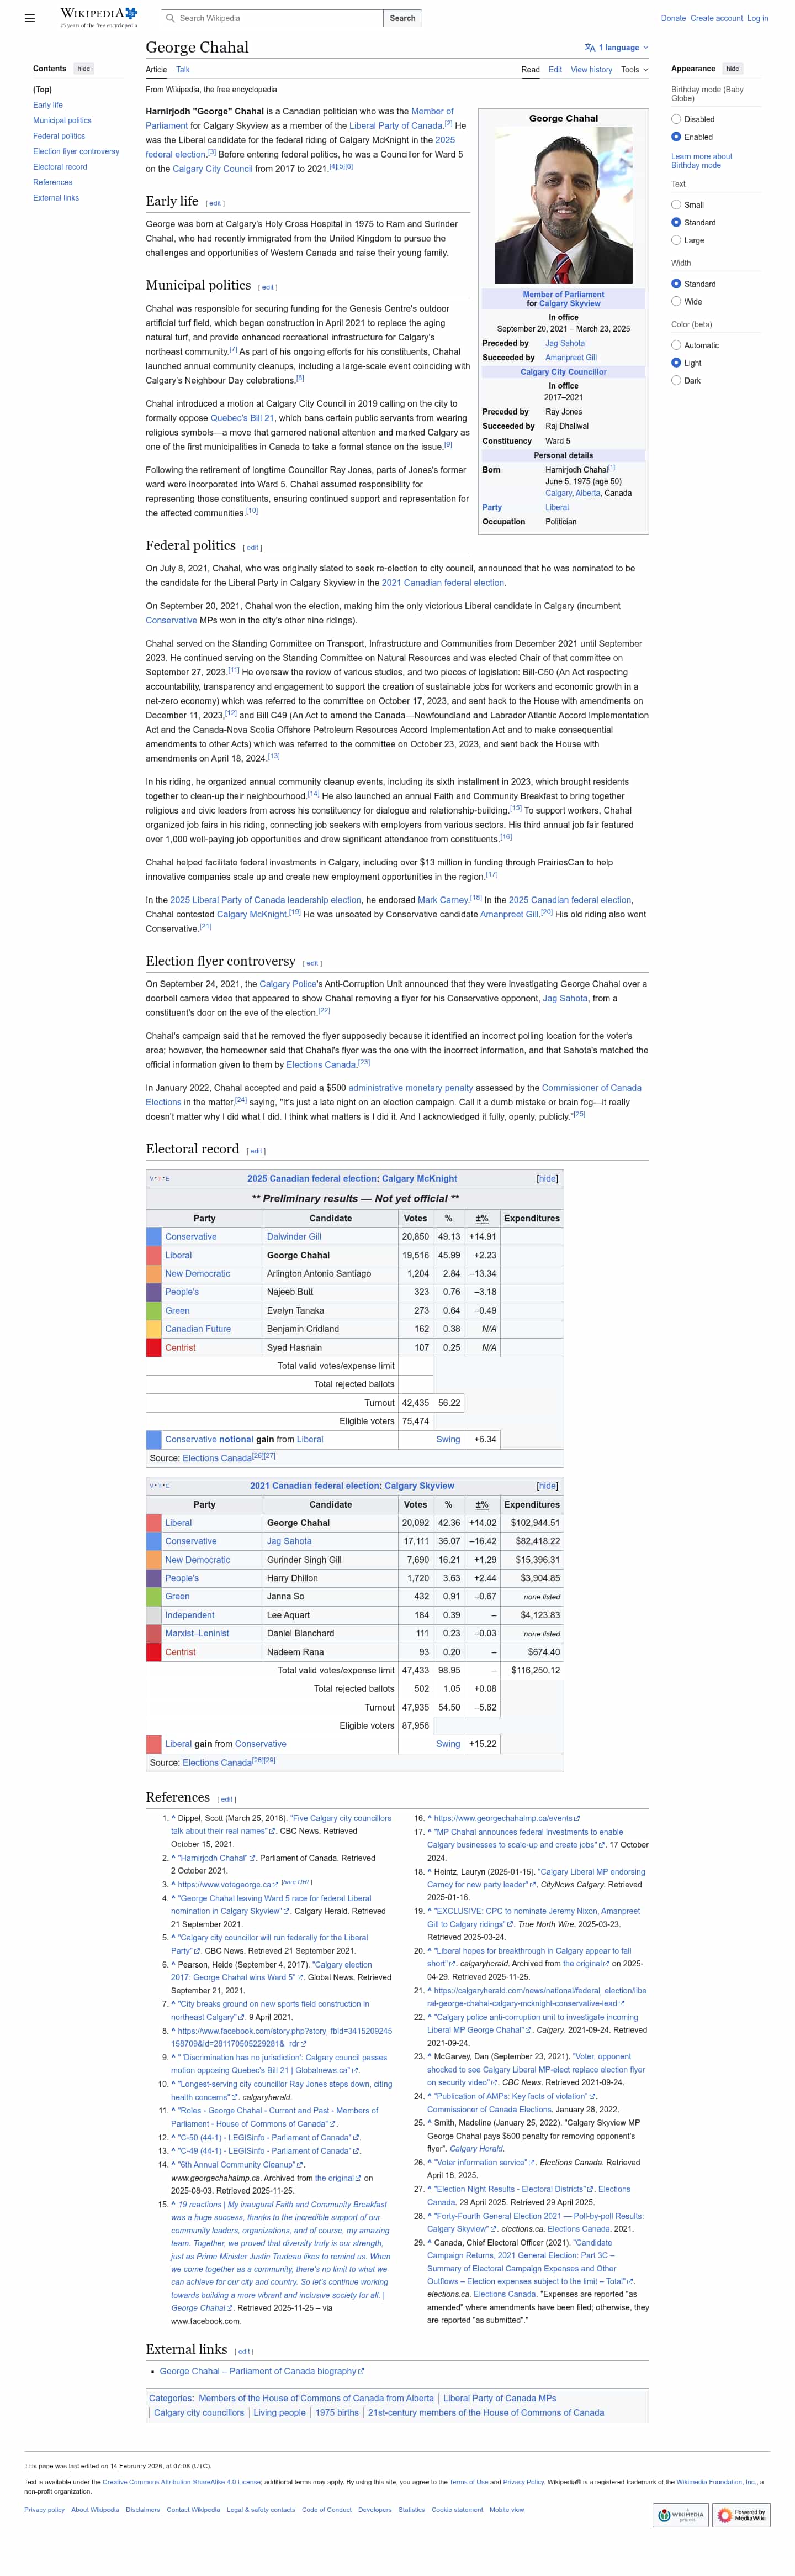
Task: Hide the Appearance panel
Action: point(732,69)
